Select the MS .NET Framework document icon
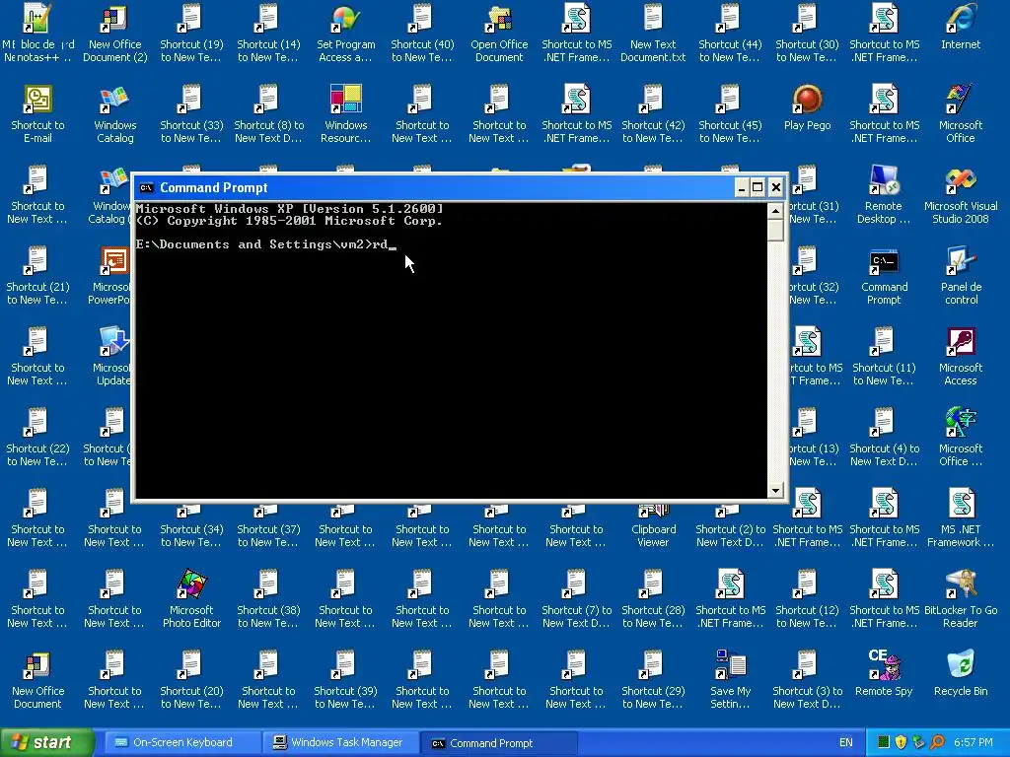This screenshot has width=1010, height=757. [961, 517]
